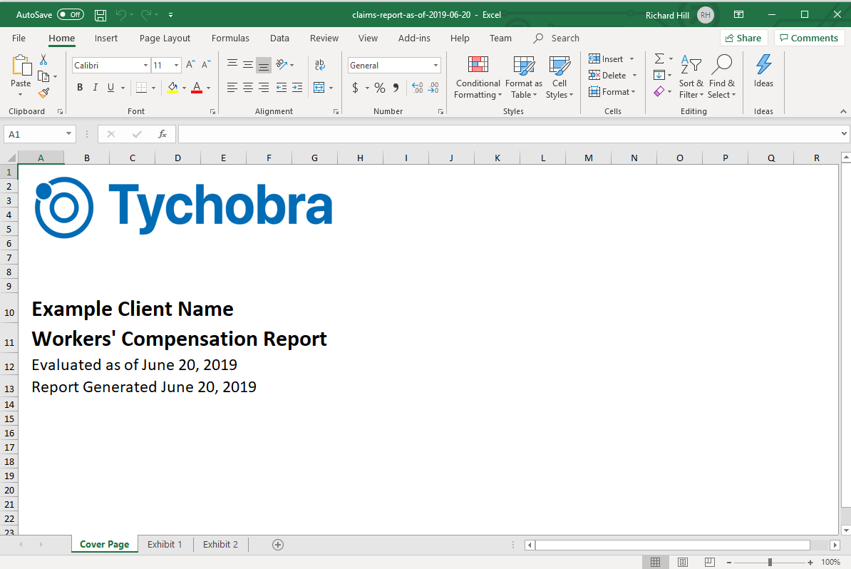Click the Paste clipboard icon

(21, 65)
